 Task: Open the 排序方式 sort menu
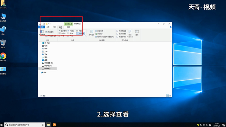coord(91,33)
